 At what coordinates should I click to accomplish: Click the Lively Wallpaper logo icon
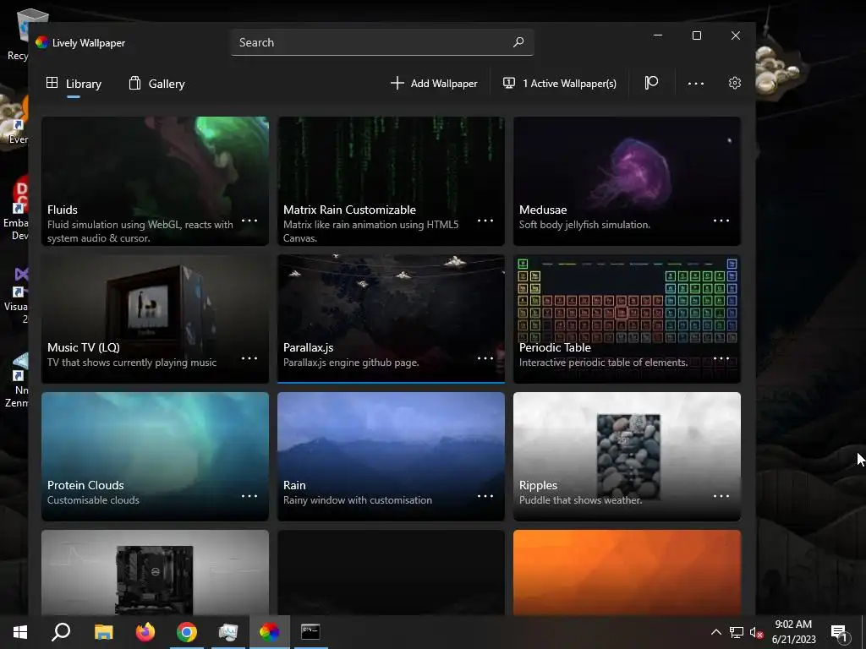tap(41, 42)
